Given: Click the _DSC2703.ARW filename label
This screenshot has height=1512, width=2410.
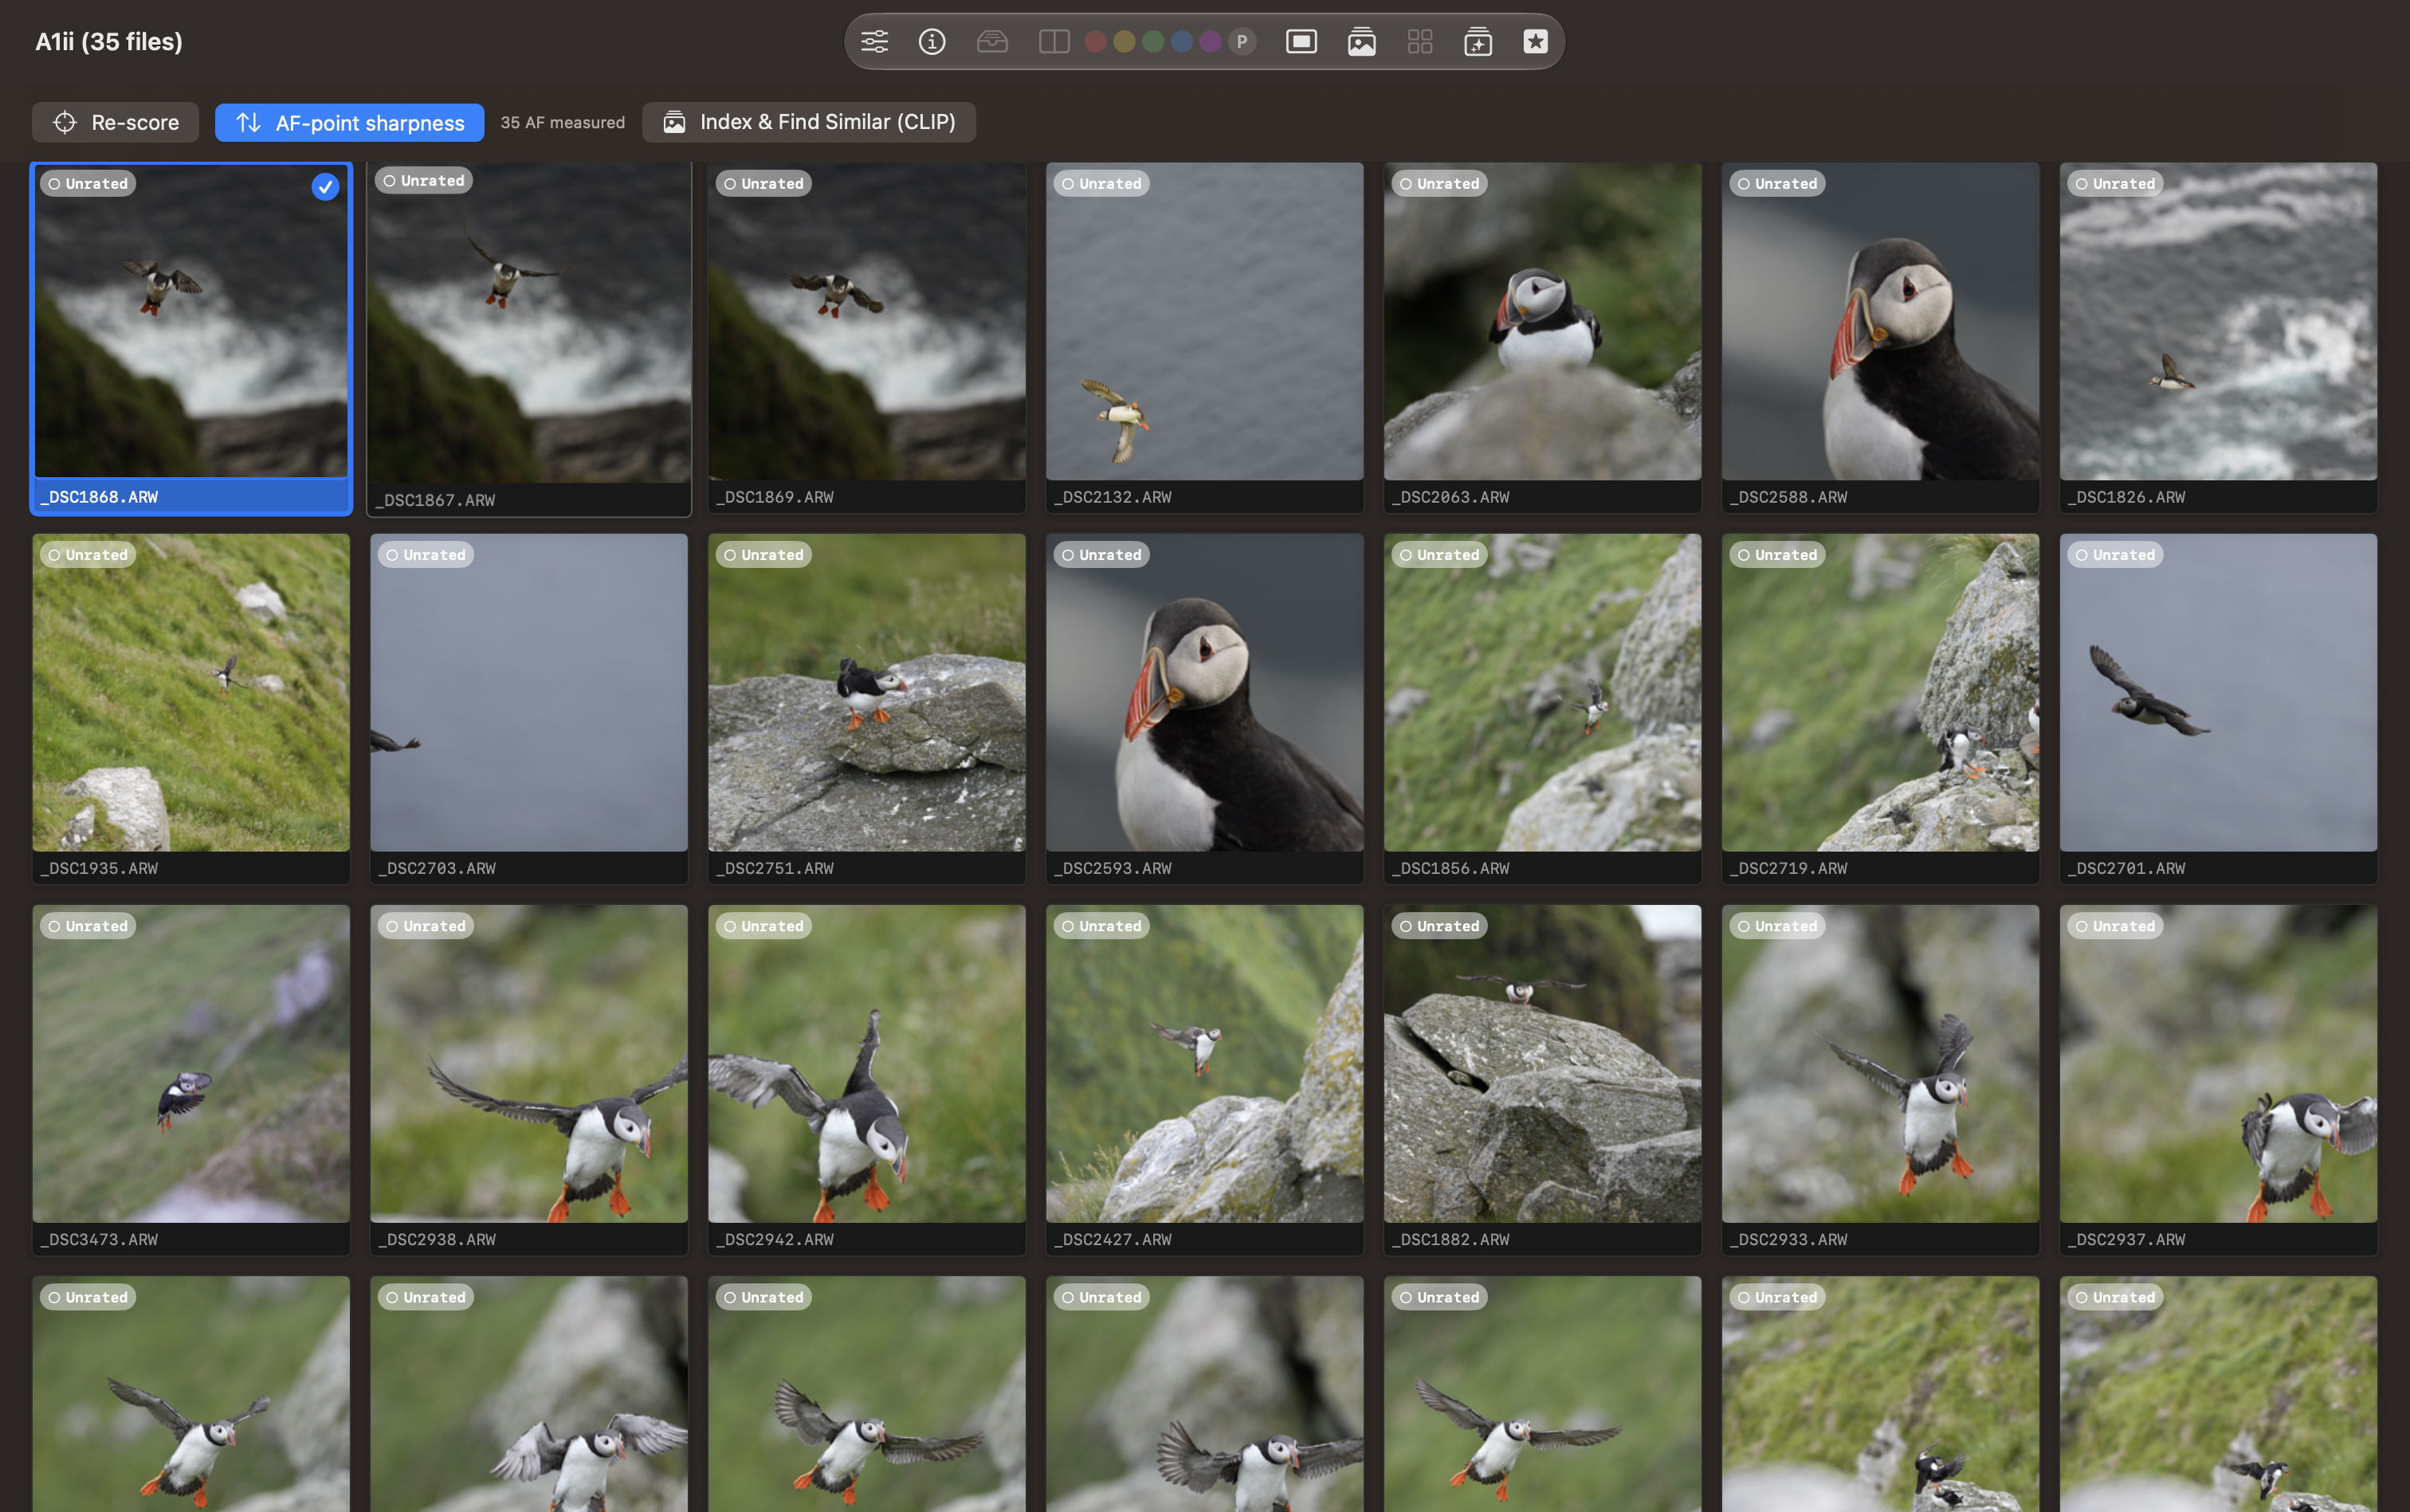Looking at the screenshot, I should point(438,868).
